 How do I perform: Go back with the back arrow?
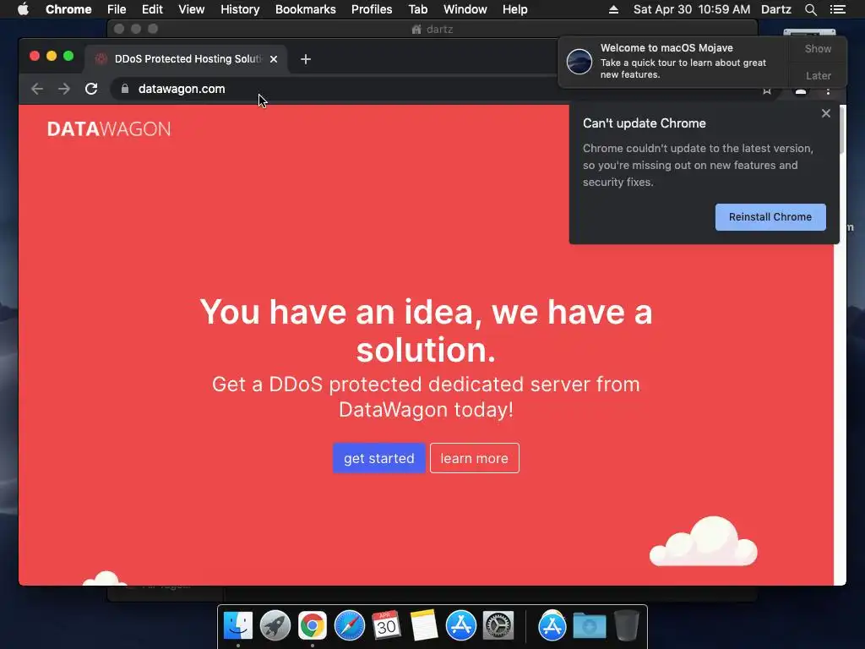tap(37, 89)
